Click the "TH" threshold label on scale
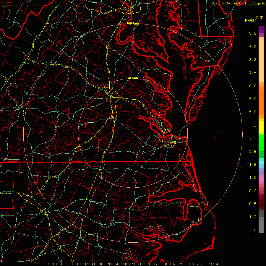The image size is (266, 266). click(x=254, y=230)
